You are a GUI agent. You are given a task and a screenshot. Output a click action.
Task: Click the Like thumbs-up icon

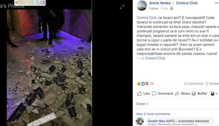point(139,93)
